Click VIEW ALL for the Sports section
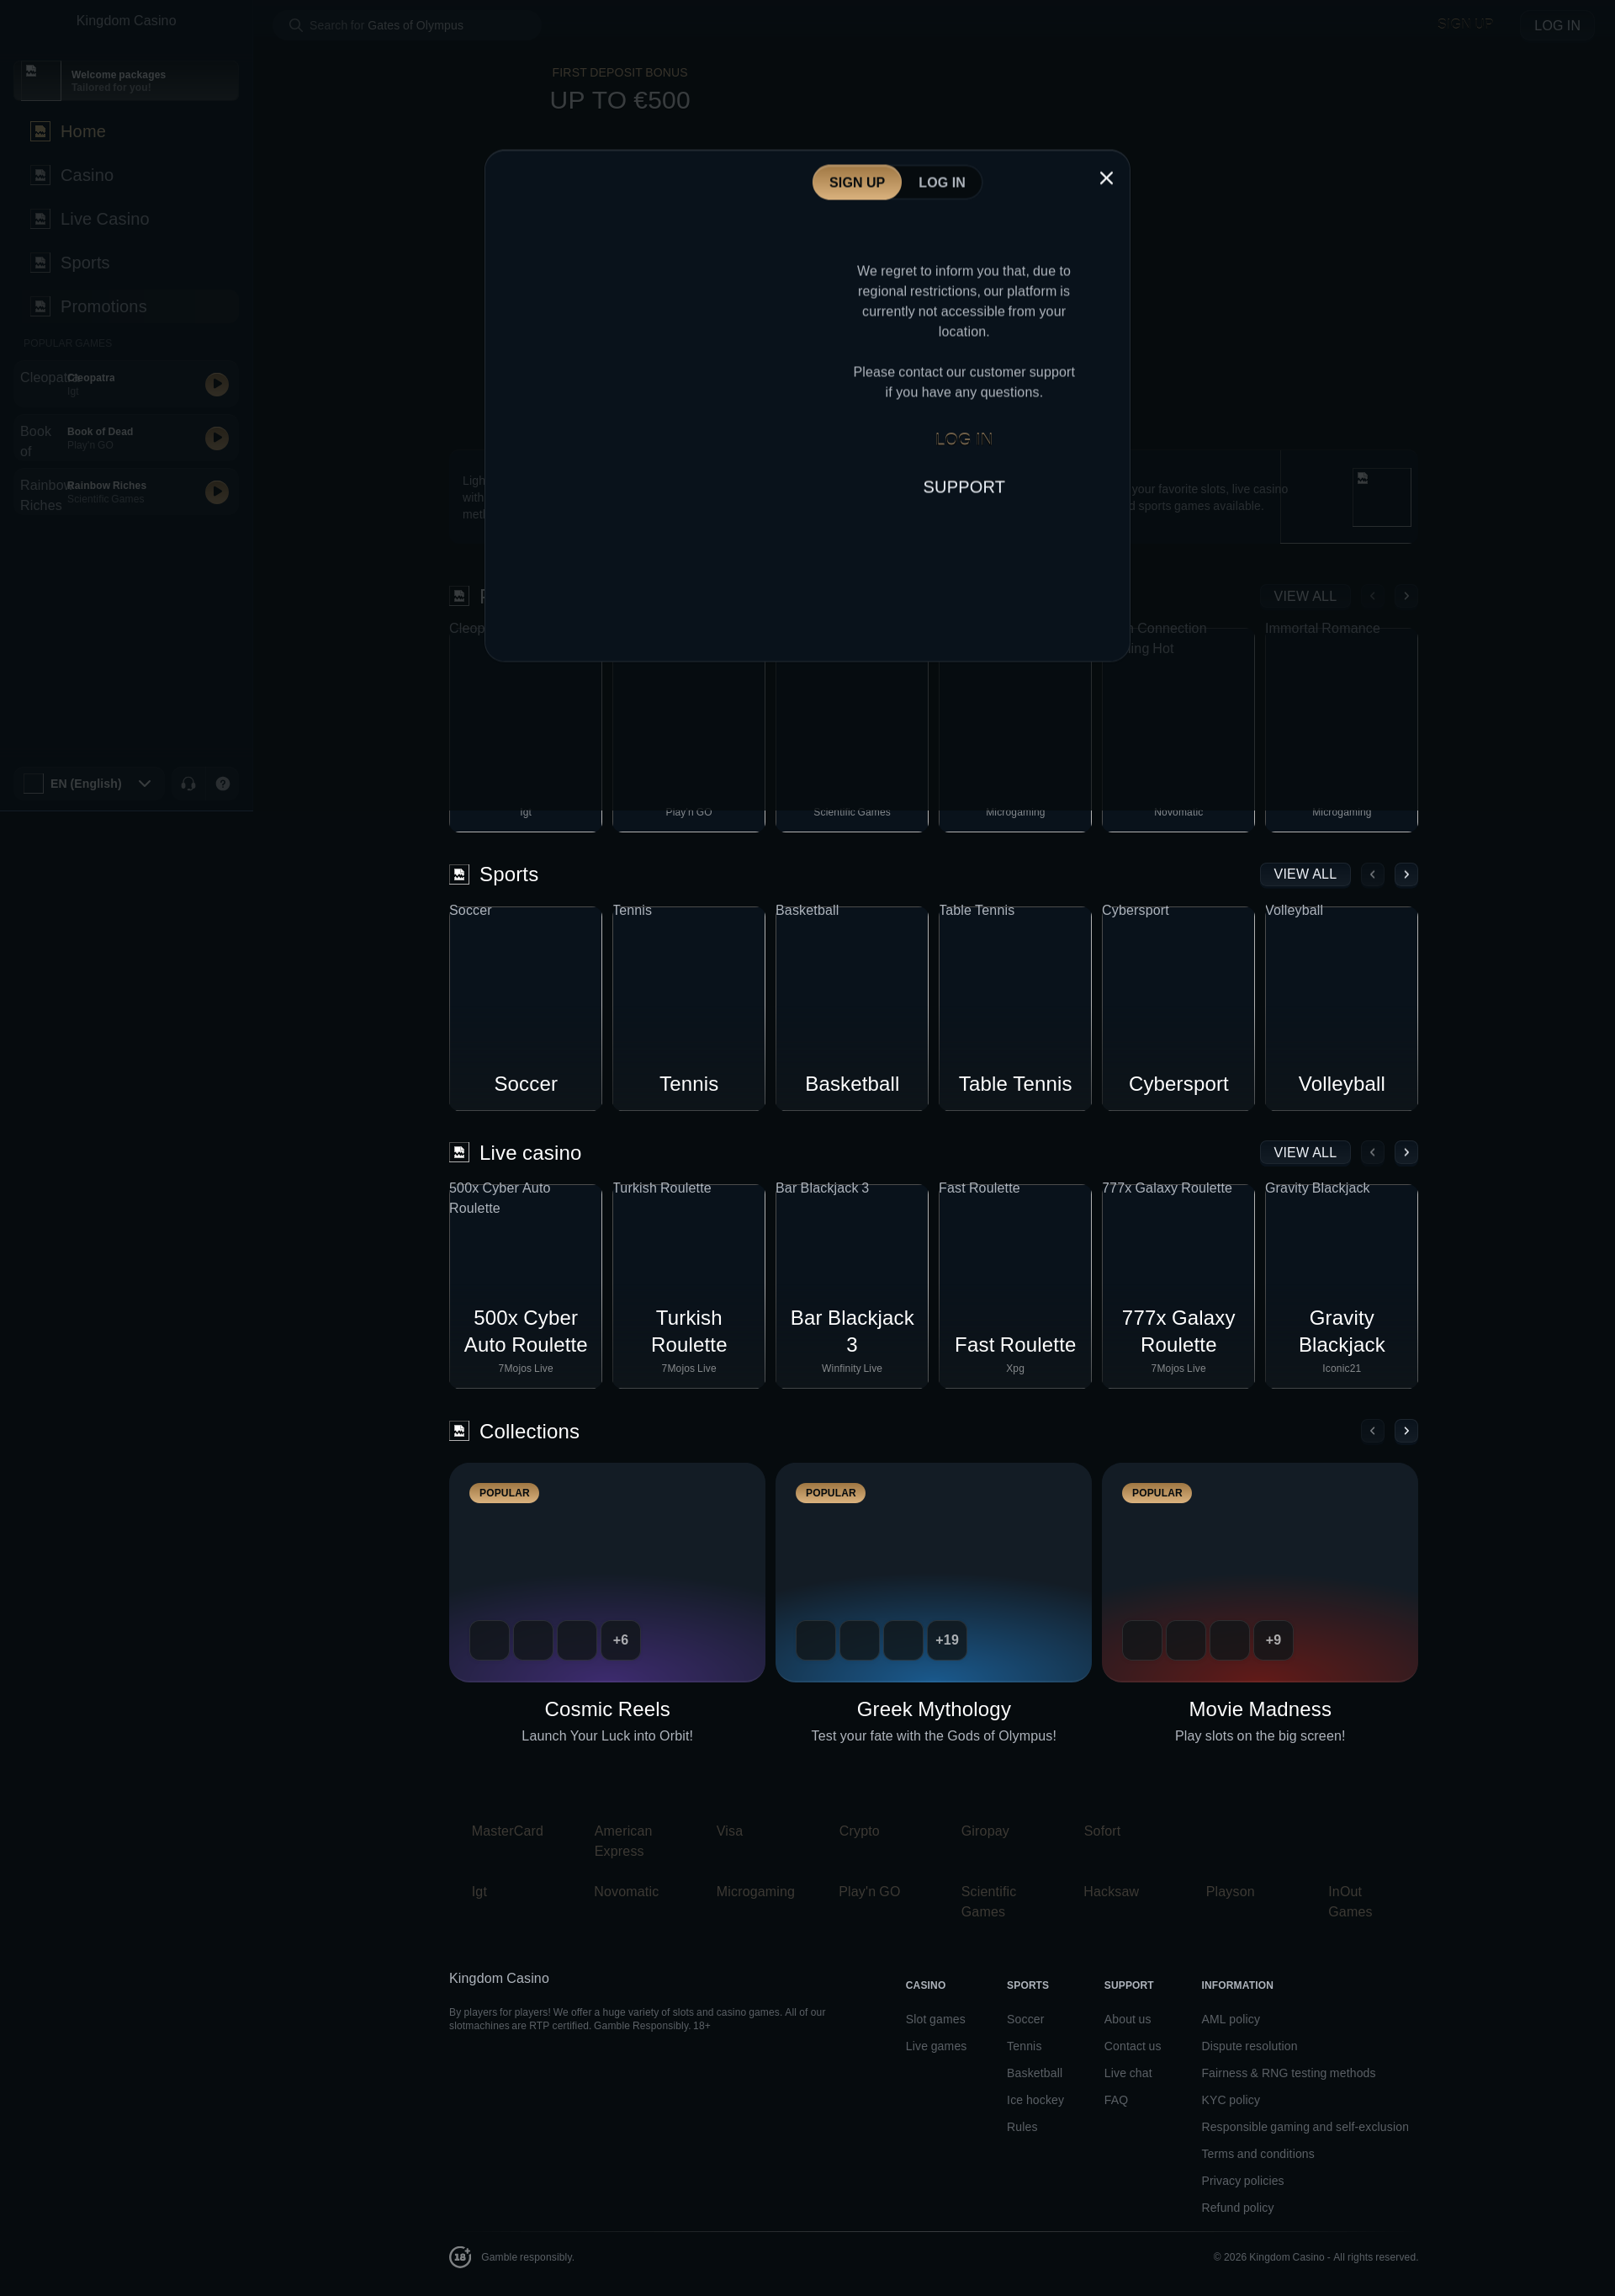 tap(1304, 875)
